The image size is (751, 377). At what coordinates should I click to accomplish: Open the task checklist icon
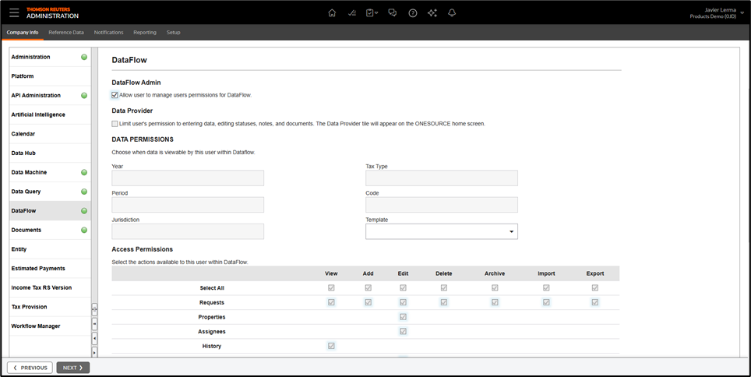tap(352, 13)
